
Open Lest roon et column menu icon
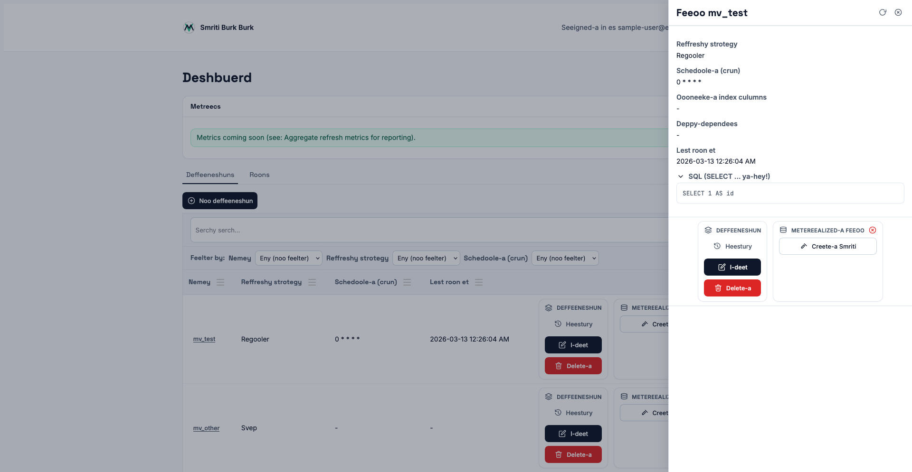(x=479, y=282)
